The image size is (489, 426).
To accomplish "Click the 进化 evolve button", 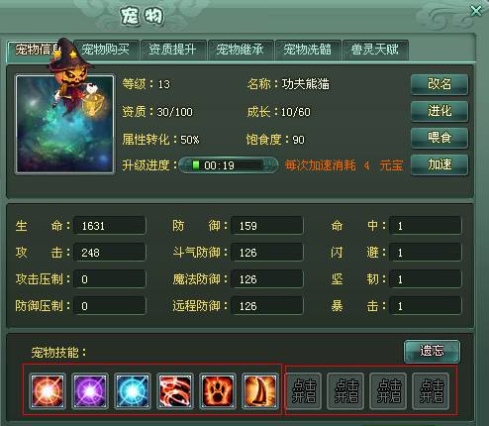I will (x=440, y=111).
